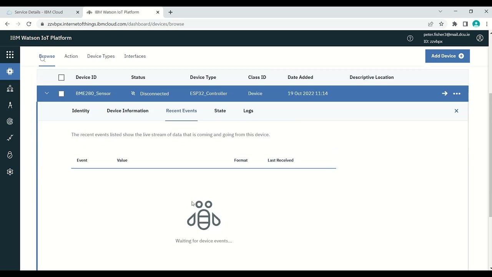Close the IBM Watson IoT Platform tab
The height and width of the screenshot is (277, 492).
tap(158, 12)
